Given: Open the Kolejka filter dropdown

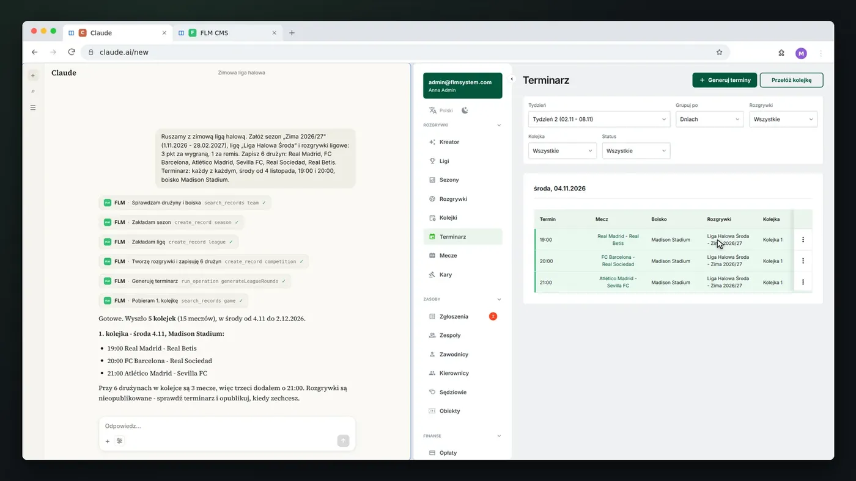Looking at the screenshot, I should [x=563, y=151].
